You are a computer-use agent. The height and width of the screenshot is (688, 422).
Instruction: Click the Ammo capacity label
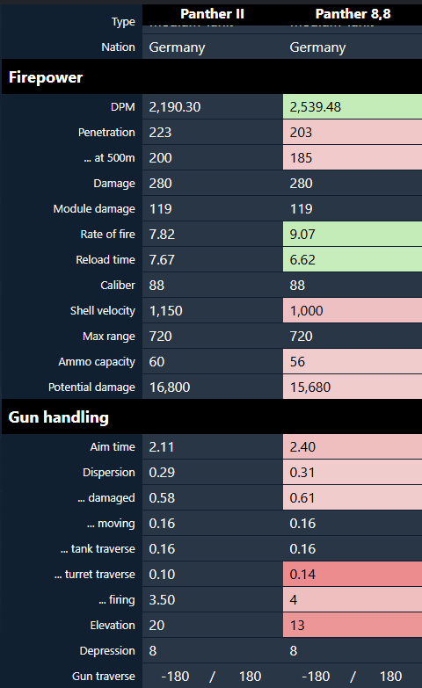(97, 361)
